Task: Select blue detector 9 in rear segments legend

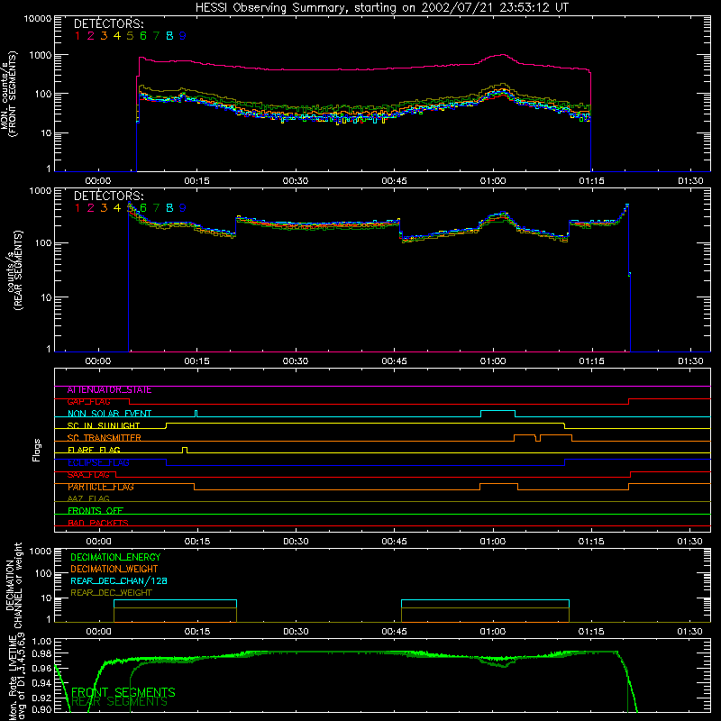Action: click(x=183, y=208)
